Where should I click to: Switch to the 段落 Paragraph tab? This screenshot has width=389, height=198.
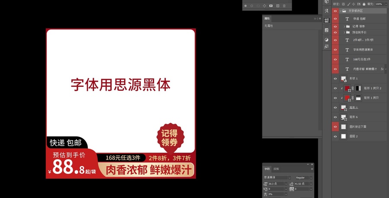click(x=276, y=169)
